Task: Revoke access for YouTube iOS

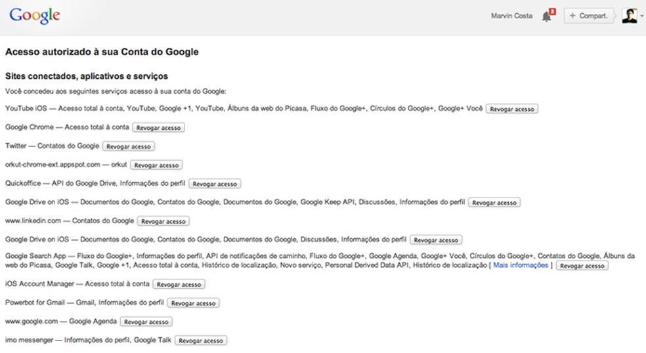Action: pos(511,109)
